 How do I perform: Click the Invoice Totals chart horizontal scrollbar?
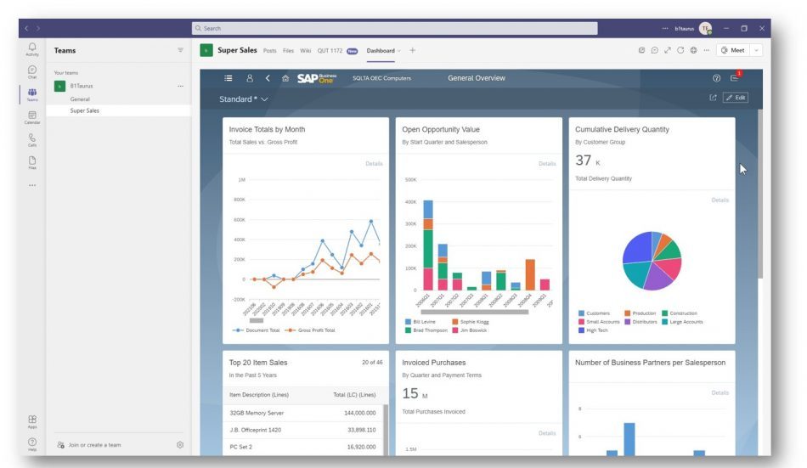click(257, 321)
